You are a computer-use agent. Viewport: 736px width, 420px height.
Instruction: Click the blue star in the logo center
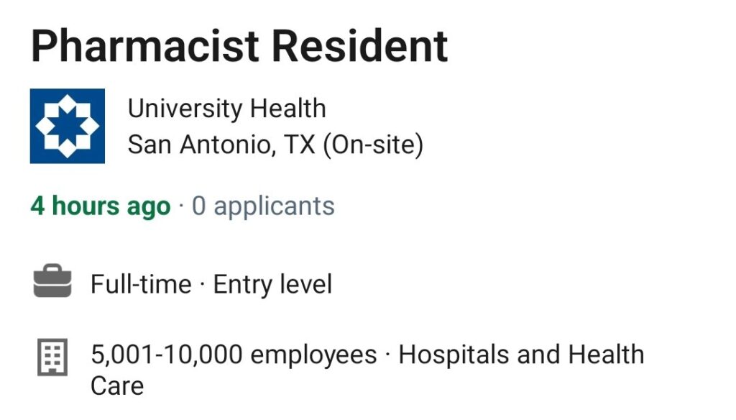pos(67,126)
